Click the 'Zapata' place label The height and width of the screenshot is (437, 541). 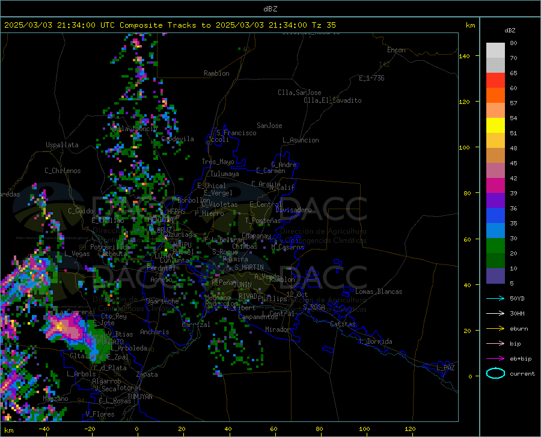(x=147, y=374)
